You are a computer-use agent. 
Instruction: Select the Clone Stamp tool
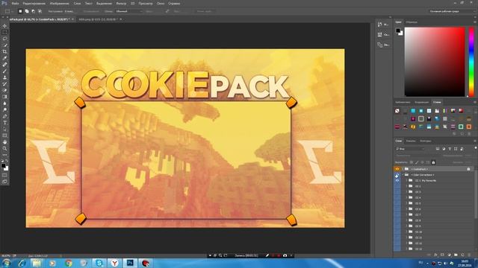pos(4,77)
